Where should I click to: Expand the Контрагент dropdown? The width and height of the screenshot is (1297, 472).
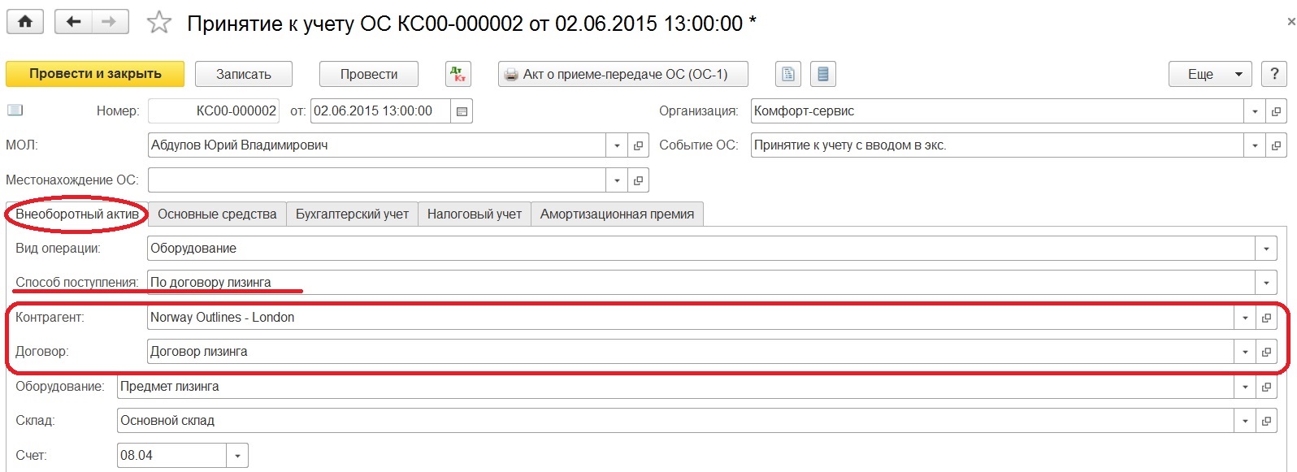click(x=1245, y=318)
